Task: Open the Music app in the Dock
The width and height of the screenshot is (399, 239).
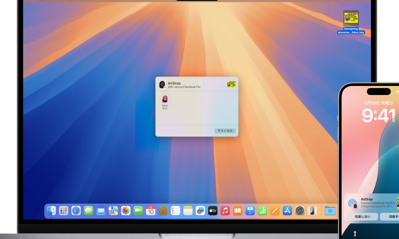Action: click(225, 210)
